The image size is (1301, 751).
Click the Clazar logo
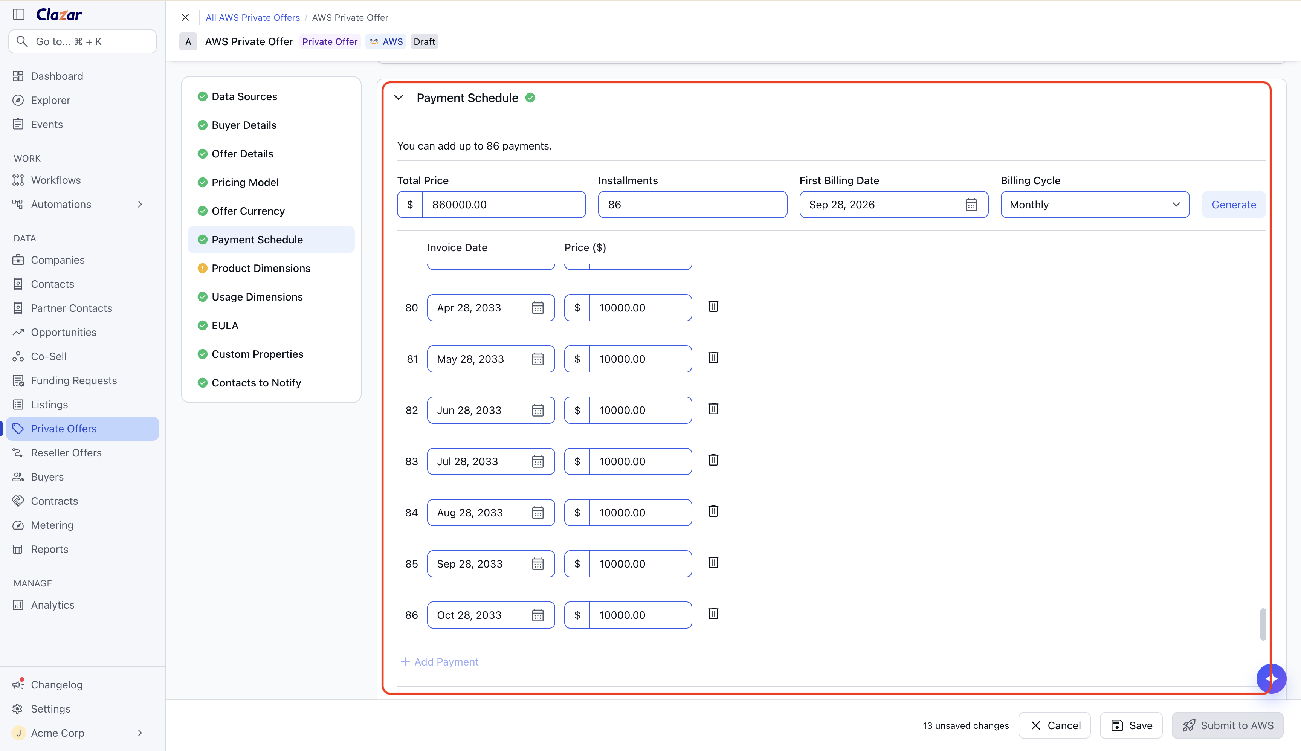pos(59,15)
